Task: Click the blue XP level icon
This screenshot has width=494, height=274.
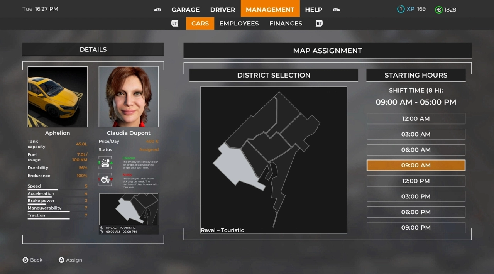Action: pos(401,9)
